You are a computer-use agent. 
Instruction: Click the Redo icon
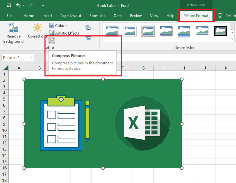[x=30, y=6]
